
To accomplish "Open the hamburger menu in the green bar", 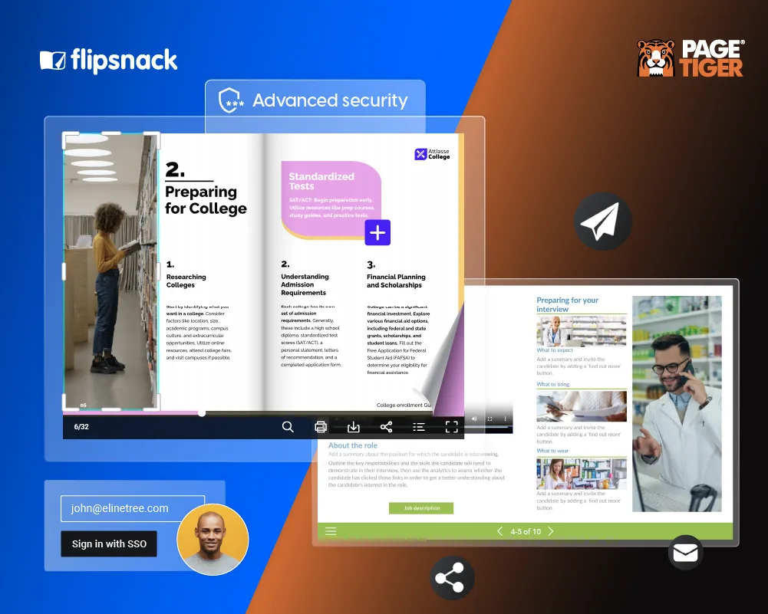I will click(x=331, y=531).
